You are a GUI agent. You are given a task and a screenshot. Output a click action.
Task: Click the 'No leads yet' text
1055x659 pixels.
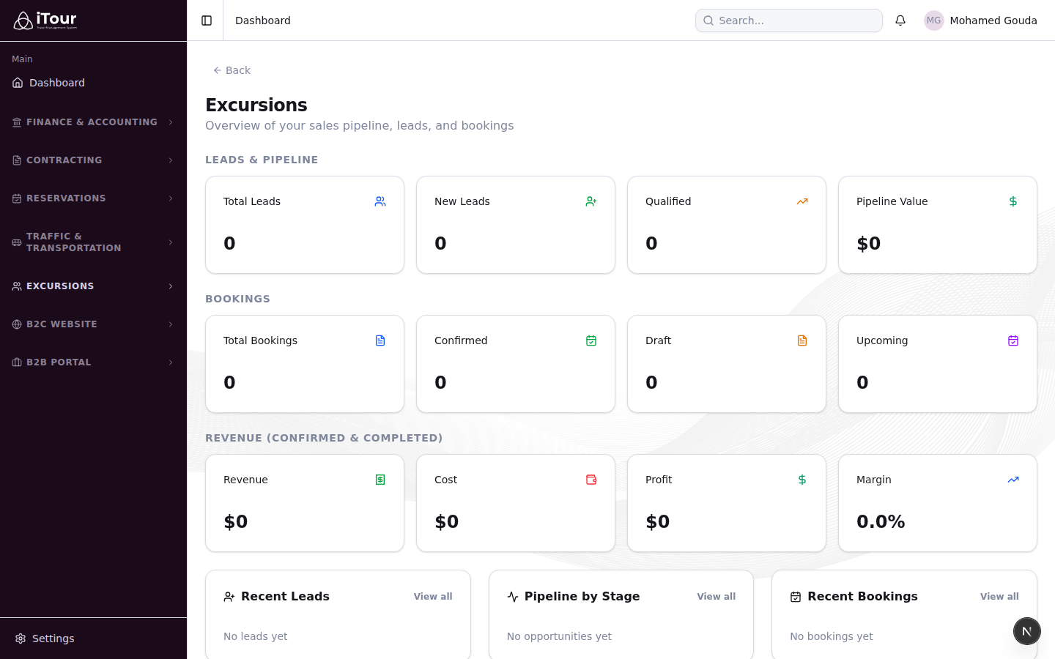tap(256, 636)
